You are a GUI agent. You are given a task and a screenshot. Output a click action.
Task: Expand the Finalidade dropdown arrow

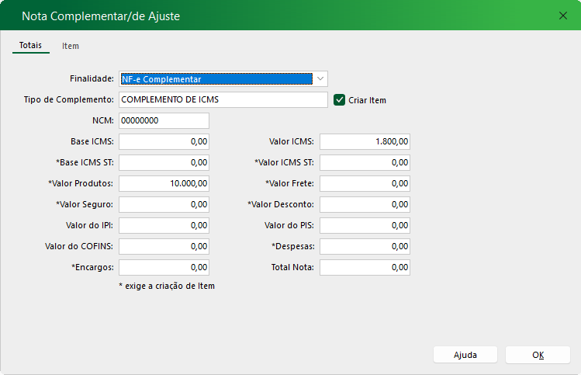(x=320, y=78)
